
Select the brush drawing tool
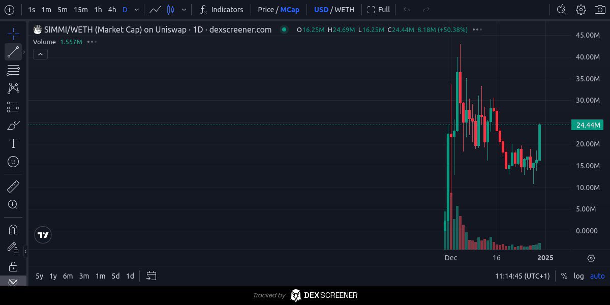pos(13,125)
